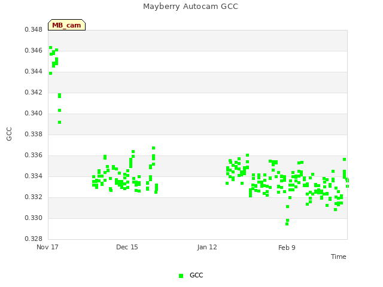Click the 0.348 y-axis tick label
383x287 pixels.
point(34,29)
